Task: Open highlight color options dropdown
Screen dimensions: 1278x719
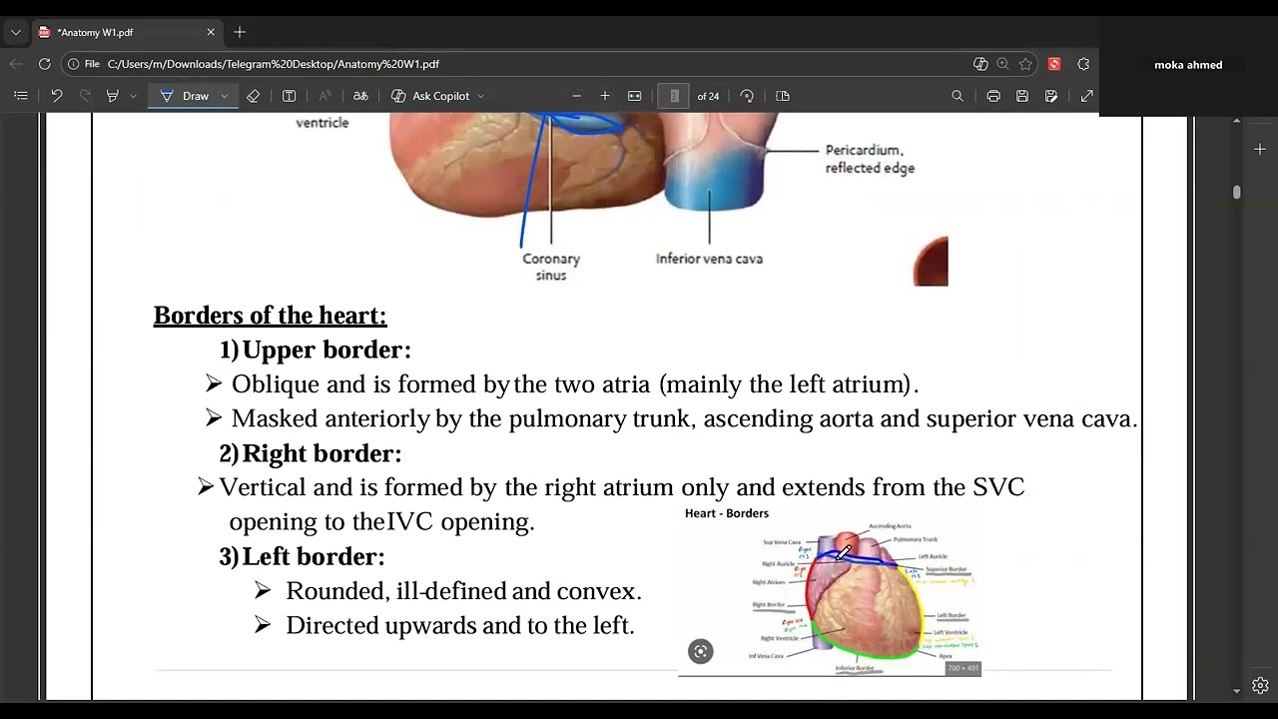Action: click(133, 96)
